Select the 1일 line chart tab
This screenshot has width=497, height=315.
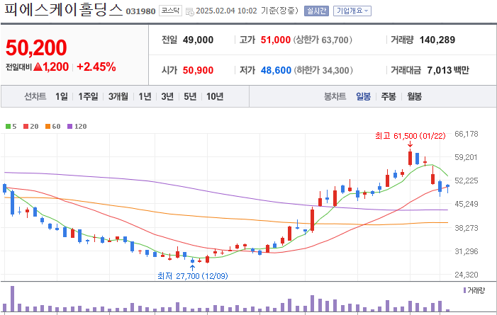tap(62, 96)
